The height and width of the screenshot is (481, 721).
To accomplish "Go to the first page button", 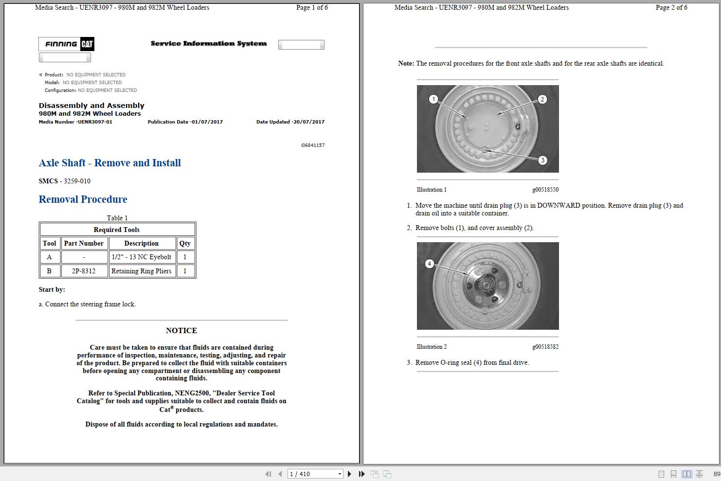I will click(268, 474).
